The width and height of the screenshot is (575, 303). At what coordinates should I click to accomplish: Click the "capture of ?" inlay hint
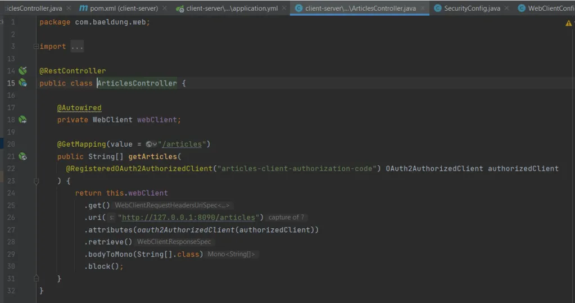click(x=286, y=218)
